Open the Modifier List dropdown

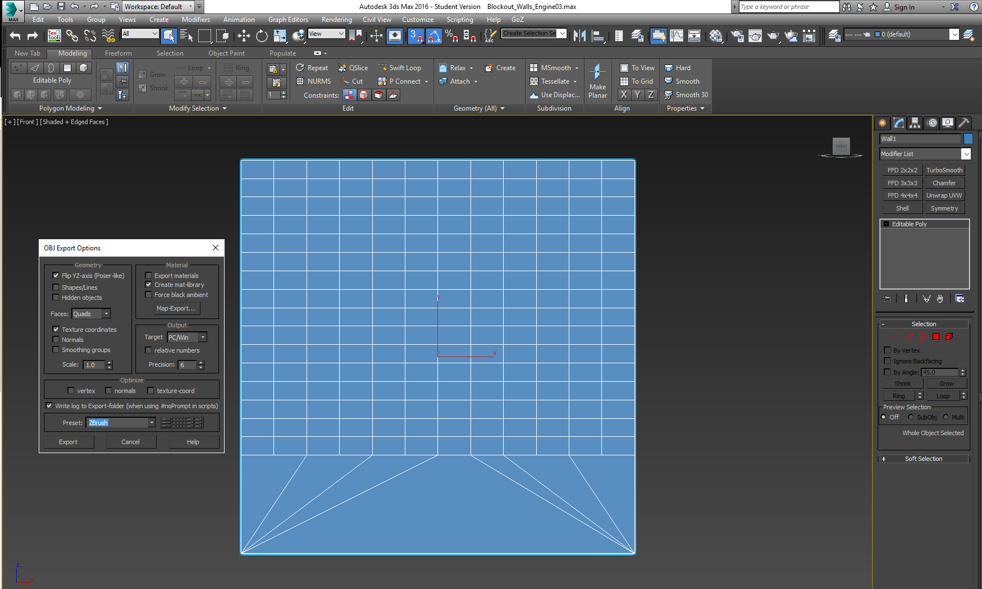point(925,154)
